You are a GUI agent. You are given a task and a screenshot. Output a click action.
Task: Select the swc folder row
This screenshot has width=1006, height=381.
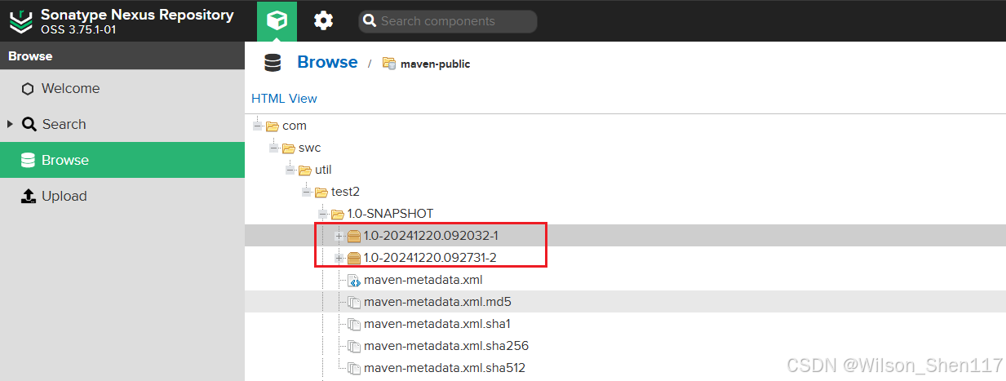tap(625, 148)
